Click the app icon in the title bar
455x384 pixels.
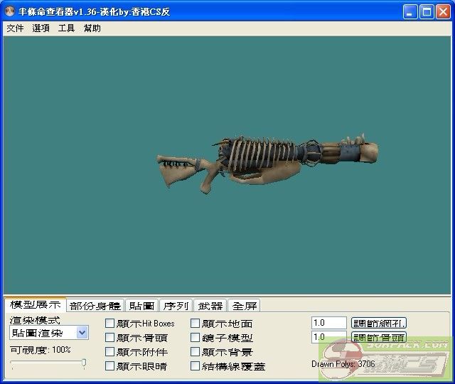tap(11, 11)
